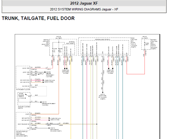The width and height of the screenshot is (174, 139).
Task: Click the 'GND' pin on keyless vehicle module
Action: [28, 128]
